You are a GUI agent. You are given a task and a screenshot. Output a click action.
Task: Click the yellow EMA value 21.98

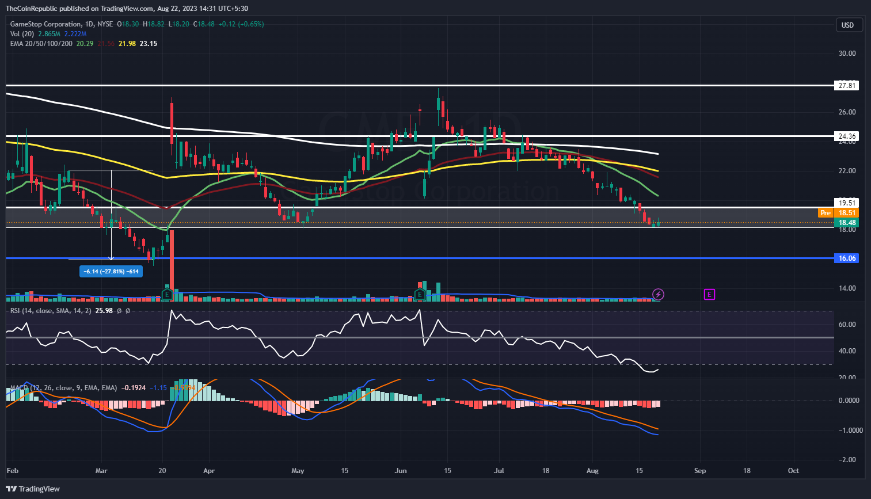[x=127, y=44]
